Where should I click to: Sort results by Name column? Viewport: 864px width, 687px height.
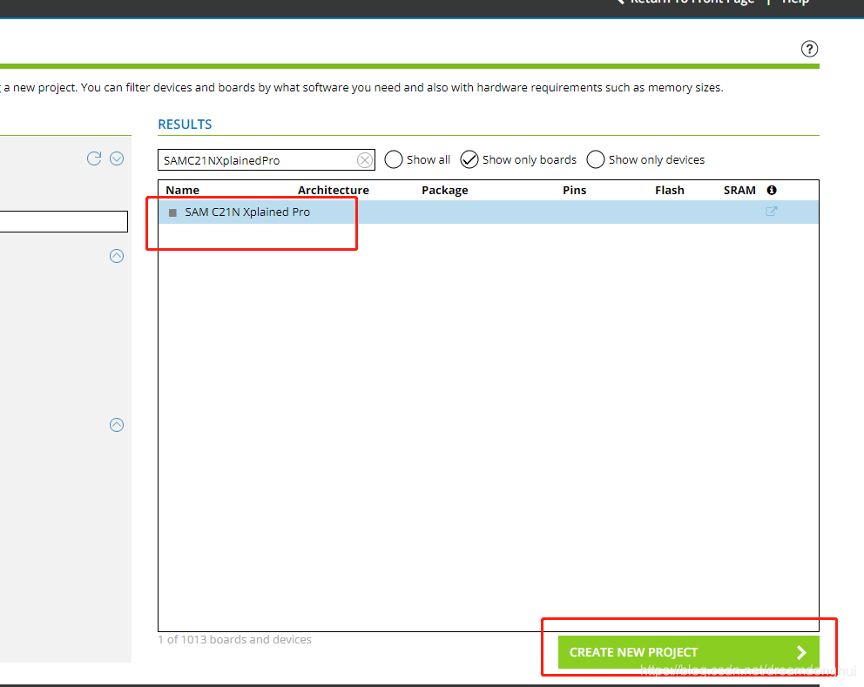click(x=182, y=190)
